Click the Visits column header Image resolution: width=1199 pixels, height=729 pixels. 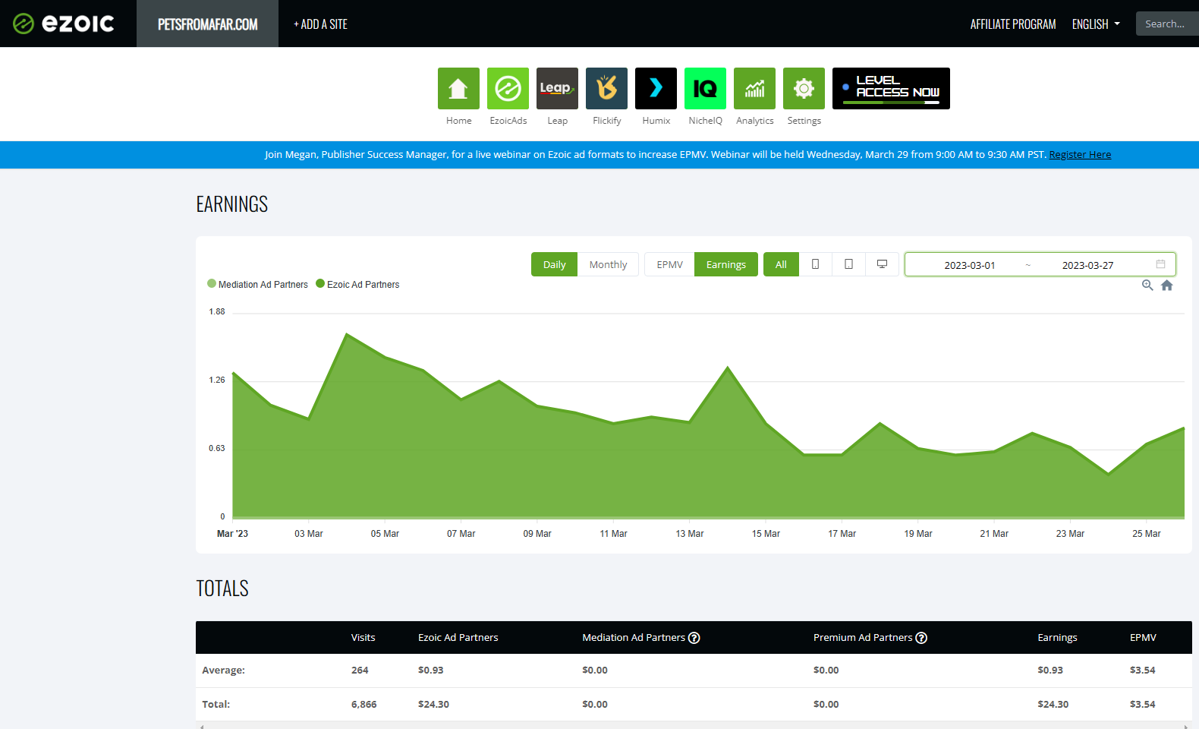coord(363,638)
